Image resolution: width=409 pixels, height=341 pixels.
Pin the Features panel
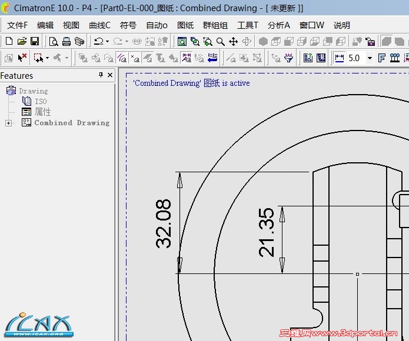[101, 75]
